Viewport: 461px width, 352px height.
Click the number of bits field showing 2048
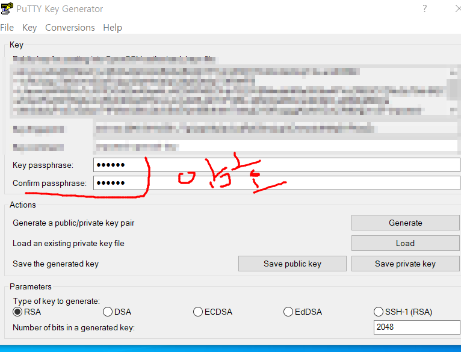click(x=416, y=327)
